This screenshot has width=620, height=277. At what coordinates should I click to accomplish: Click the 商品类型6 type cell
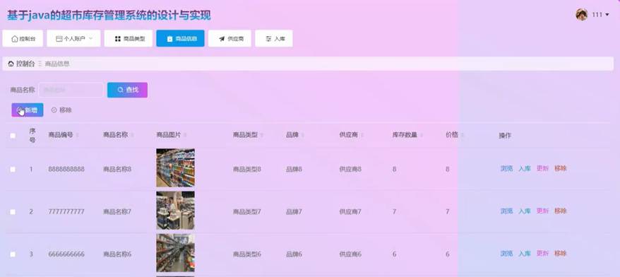pyautogui.click(x=246, y=254)
